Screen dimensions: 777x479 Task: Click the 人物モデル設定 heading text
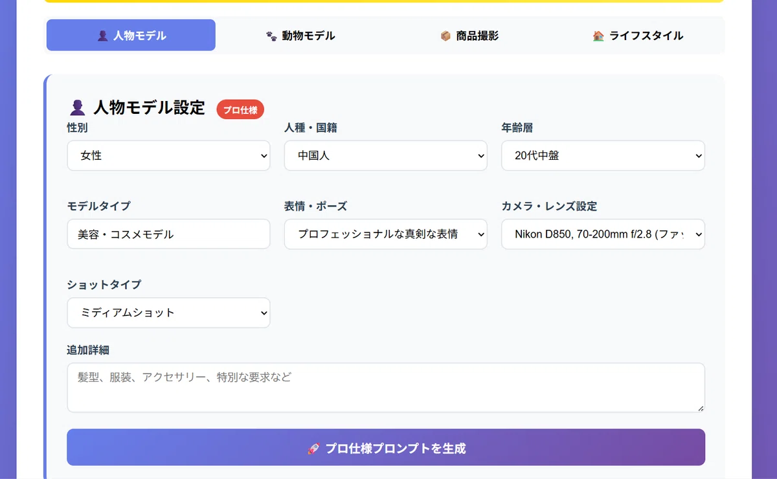tap(149, 107)
